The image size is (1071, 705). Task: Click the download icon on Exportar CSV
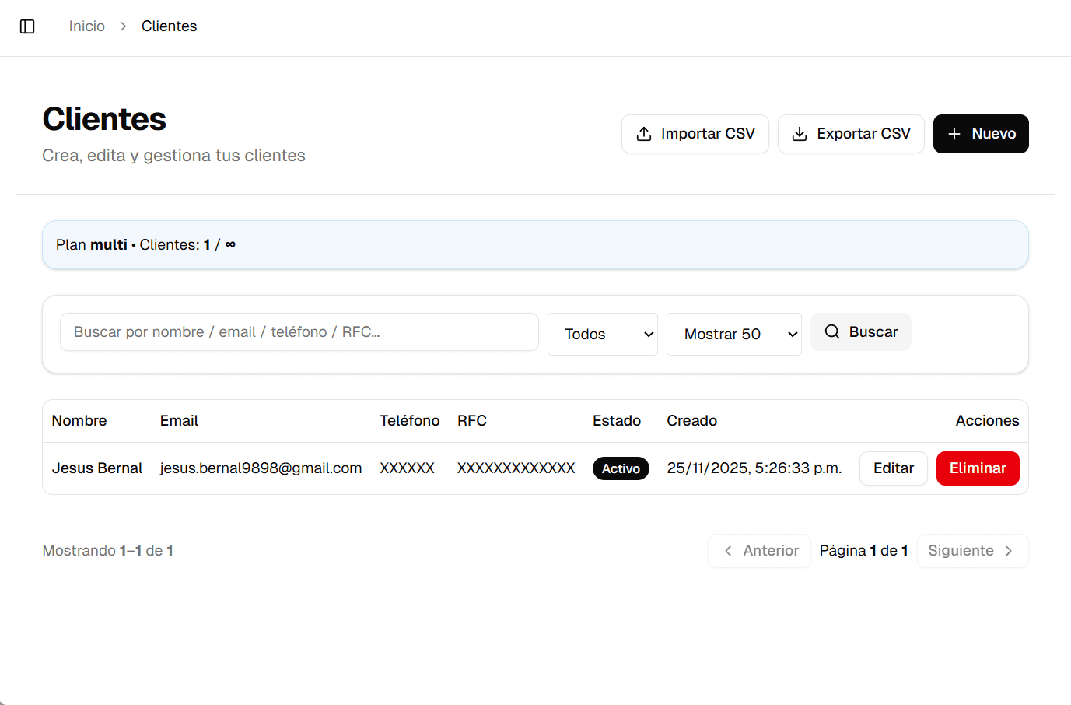point(800,134)
